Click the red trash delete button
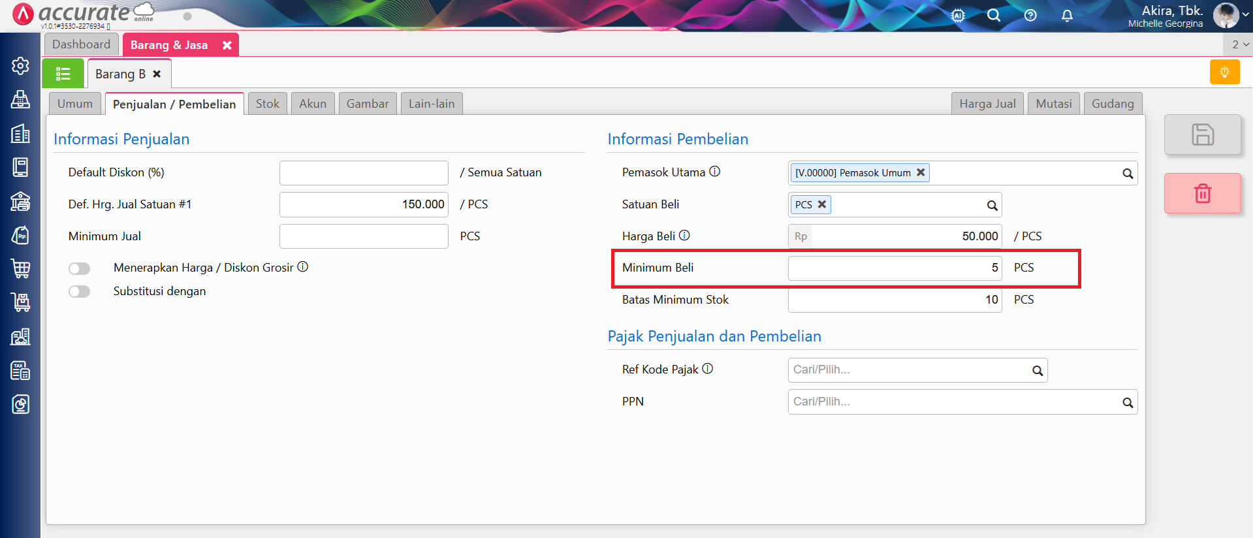Screen dimensions: 1253x538 pyautogui.click(x=1202, y=193)
